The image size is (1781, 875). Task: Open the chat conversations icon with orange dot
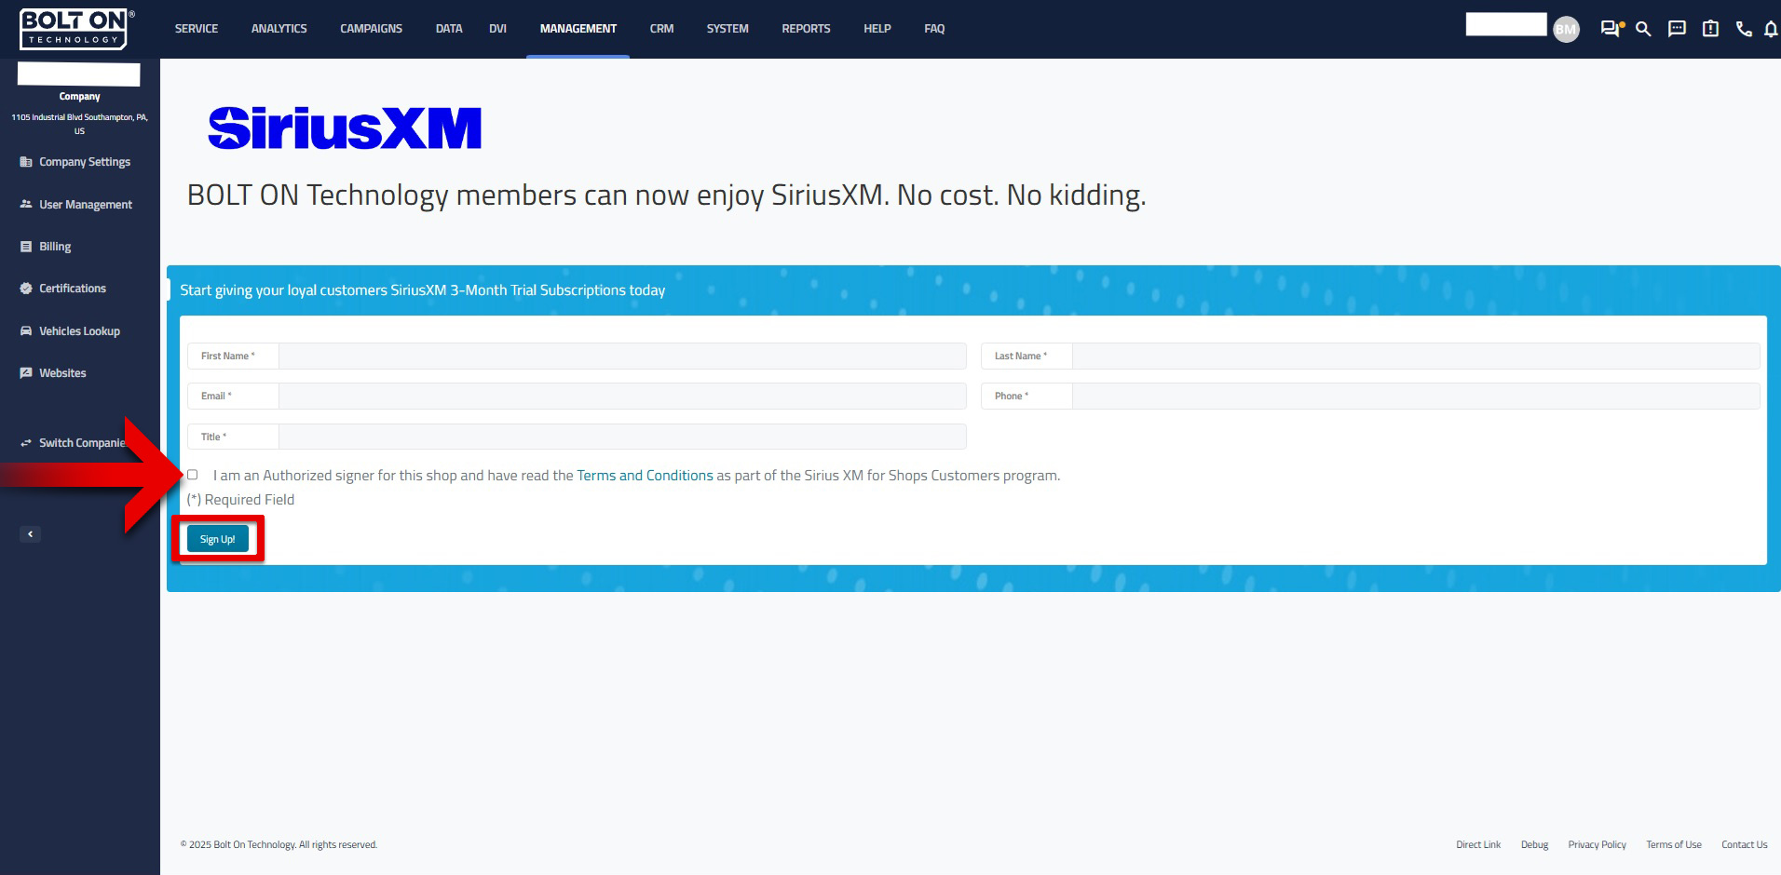[1611, 29]
